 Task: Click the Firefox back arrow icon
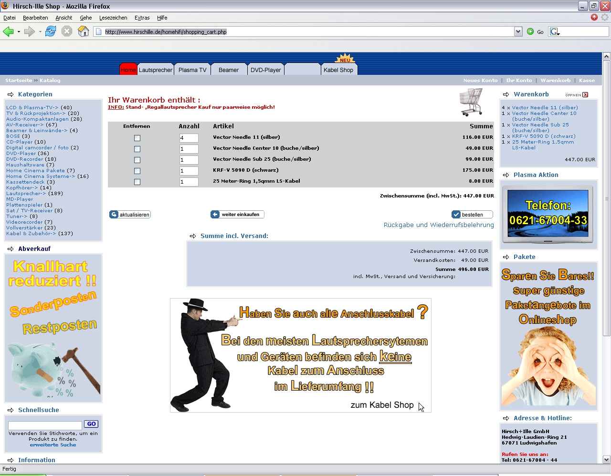point(8,31)
